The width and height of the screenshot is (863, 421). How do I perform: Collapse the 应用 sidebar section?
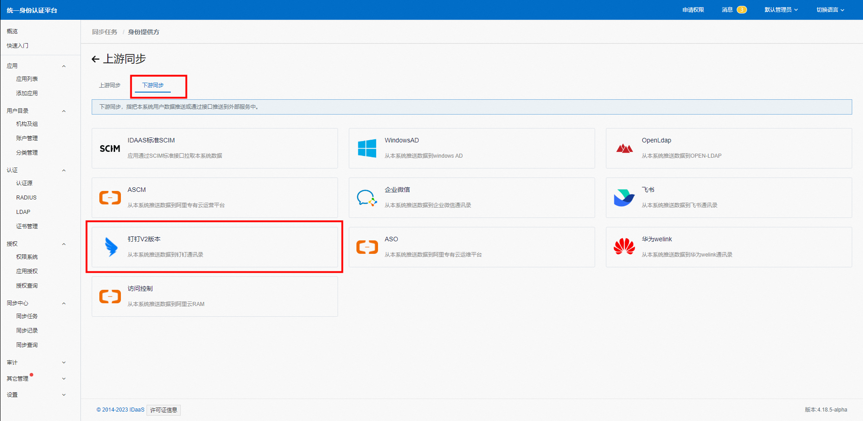pos(64,66)
